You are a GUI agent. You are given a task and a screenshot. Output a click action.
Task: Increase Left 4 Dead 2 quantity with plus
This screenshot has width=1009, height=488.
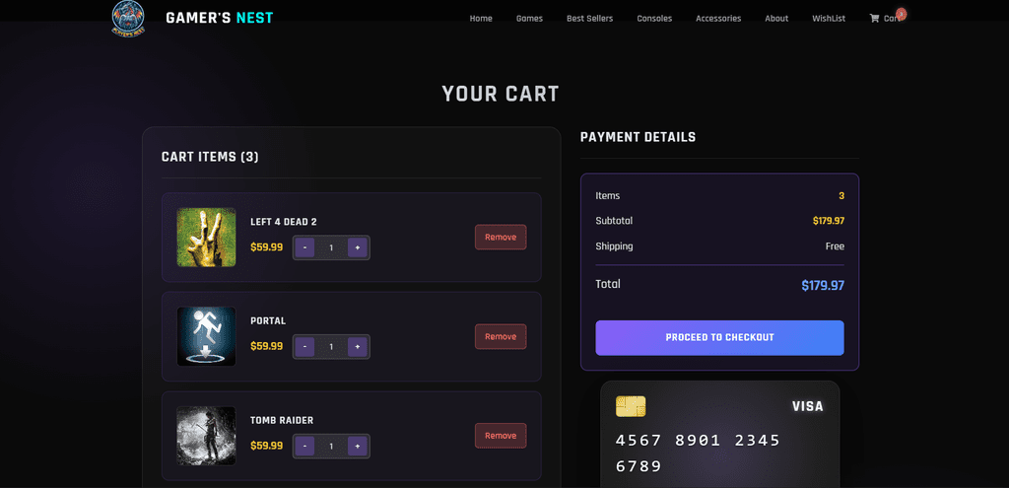[357, 247]
